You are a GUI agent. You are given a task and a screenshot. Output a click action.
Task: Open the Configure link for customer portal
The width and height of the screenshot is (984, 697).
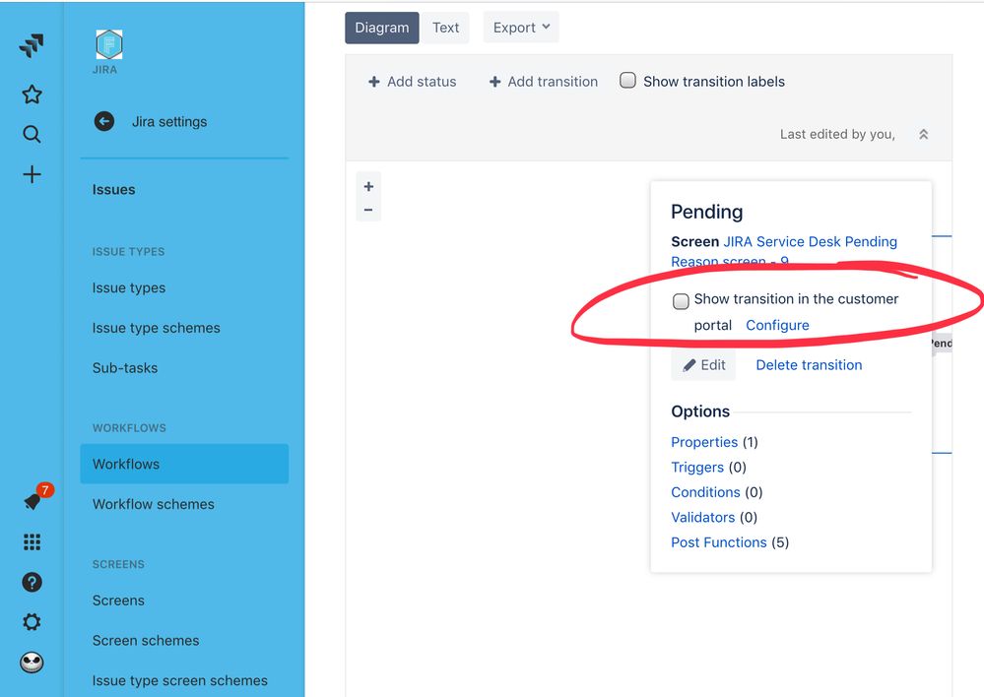[x=777, y=325]
